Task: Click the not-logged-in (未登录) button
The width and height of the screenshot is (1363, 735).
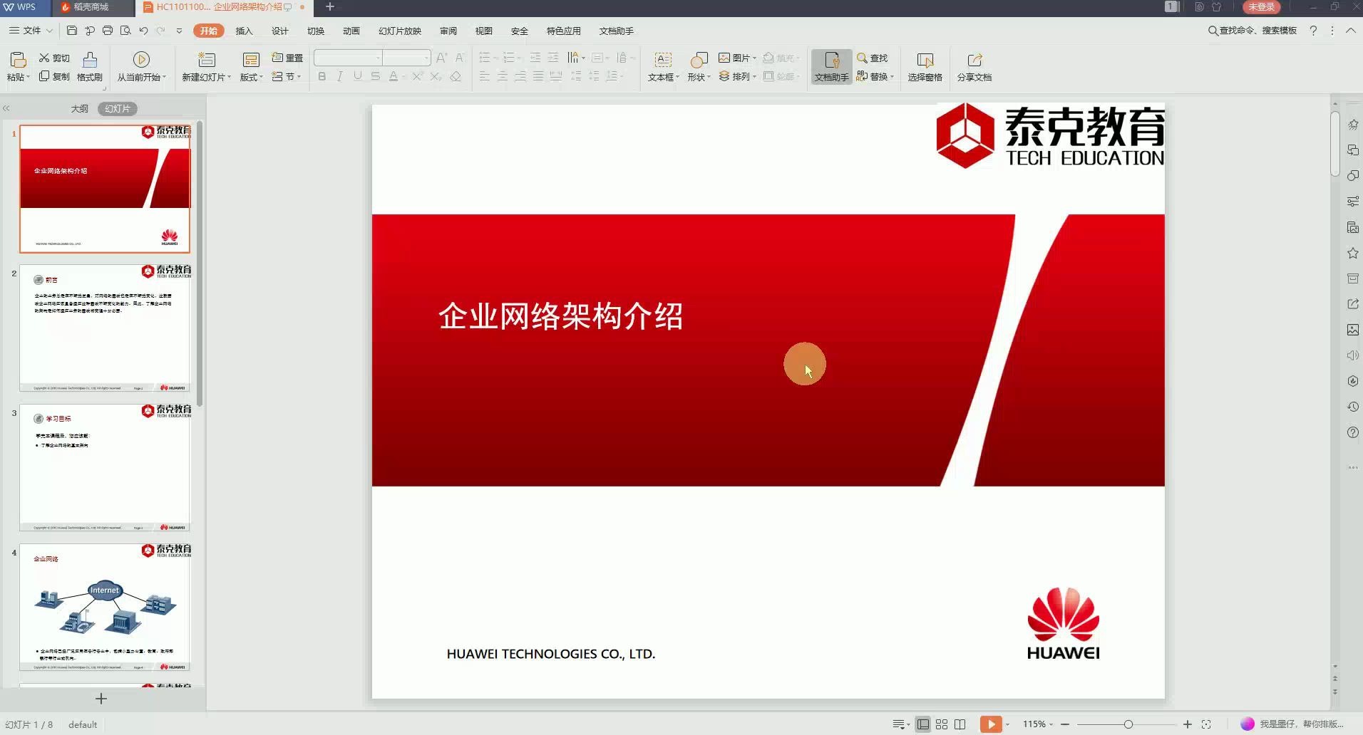Action: (1262, 7)
